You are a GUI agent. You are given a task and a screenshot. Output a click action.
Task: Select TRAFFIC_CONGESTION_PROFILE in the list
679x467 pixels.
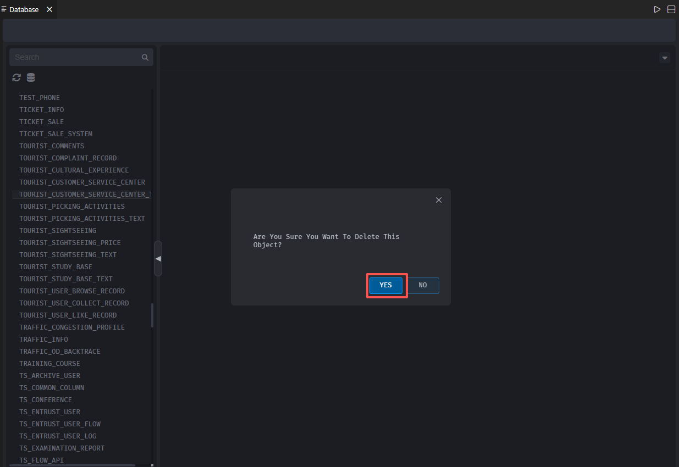[72, 327]
